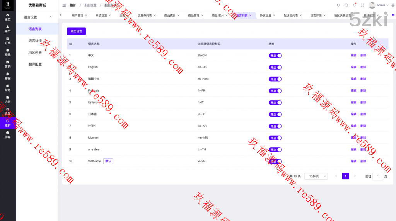Close the 语言详情 tab
The width and height of the screenshot is (396, 221).
[324, 15]
